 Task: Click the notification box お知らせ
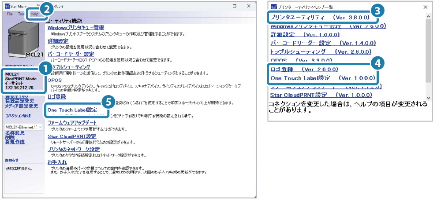(x=24, y=178)
